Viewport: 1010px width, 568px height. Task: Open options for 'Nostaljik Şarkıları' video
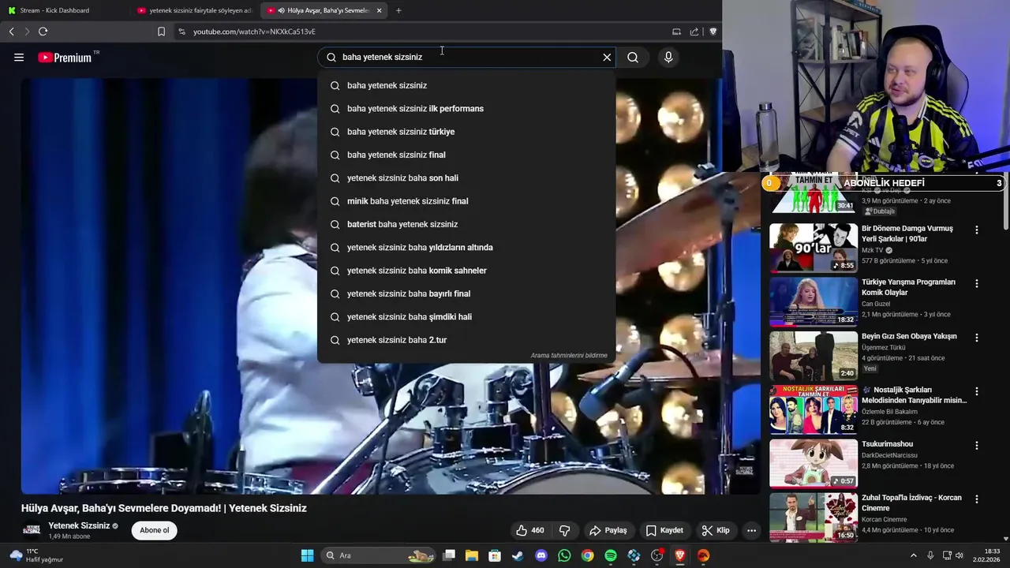pyautogui.click(x=976, y=391)
